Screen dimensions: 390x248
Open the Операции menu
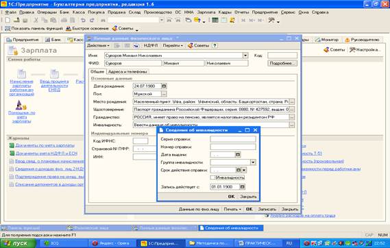[x=47, y=12]
